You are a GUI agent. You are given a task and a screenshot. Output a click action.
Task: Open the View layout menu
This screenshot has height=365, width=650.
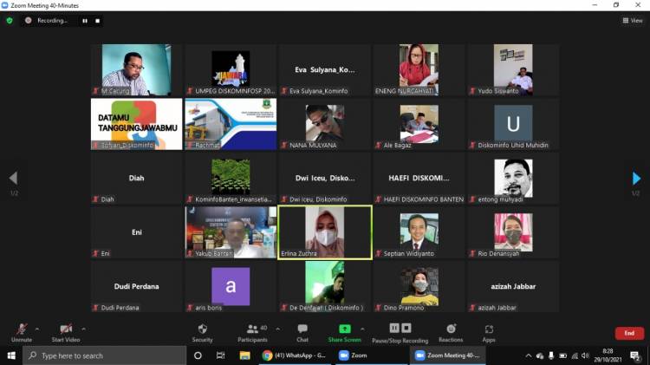pos(632,20)
